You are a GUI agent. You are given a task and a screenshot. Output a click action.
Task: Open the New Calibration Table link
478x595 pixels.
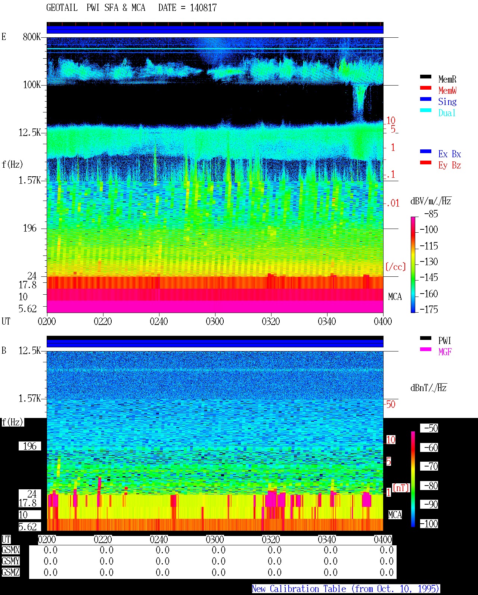pos(346,589)
